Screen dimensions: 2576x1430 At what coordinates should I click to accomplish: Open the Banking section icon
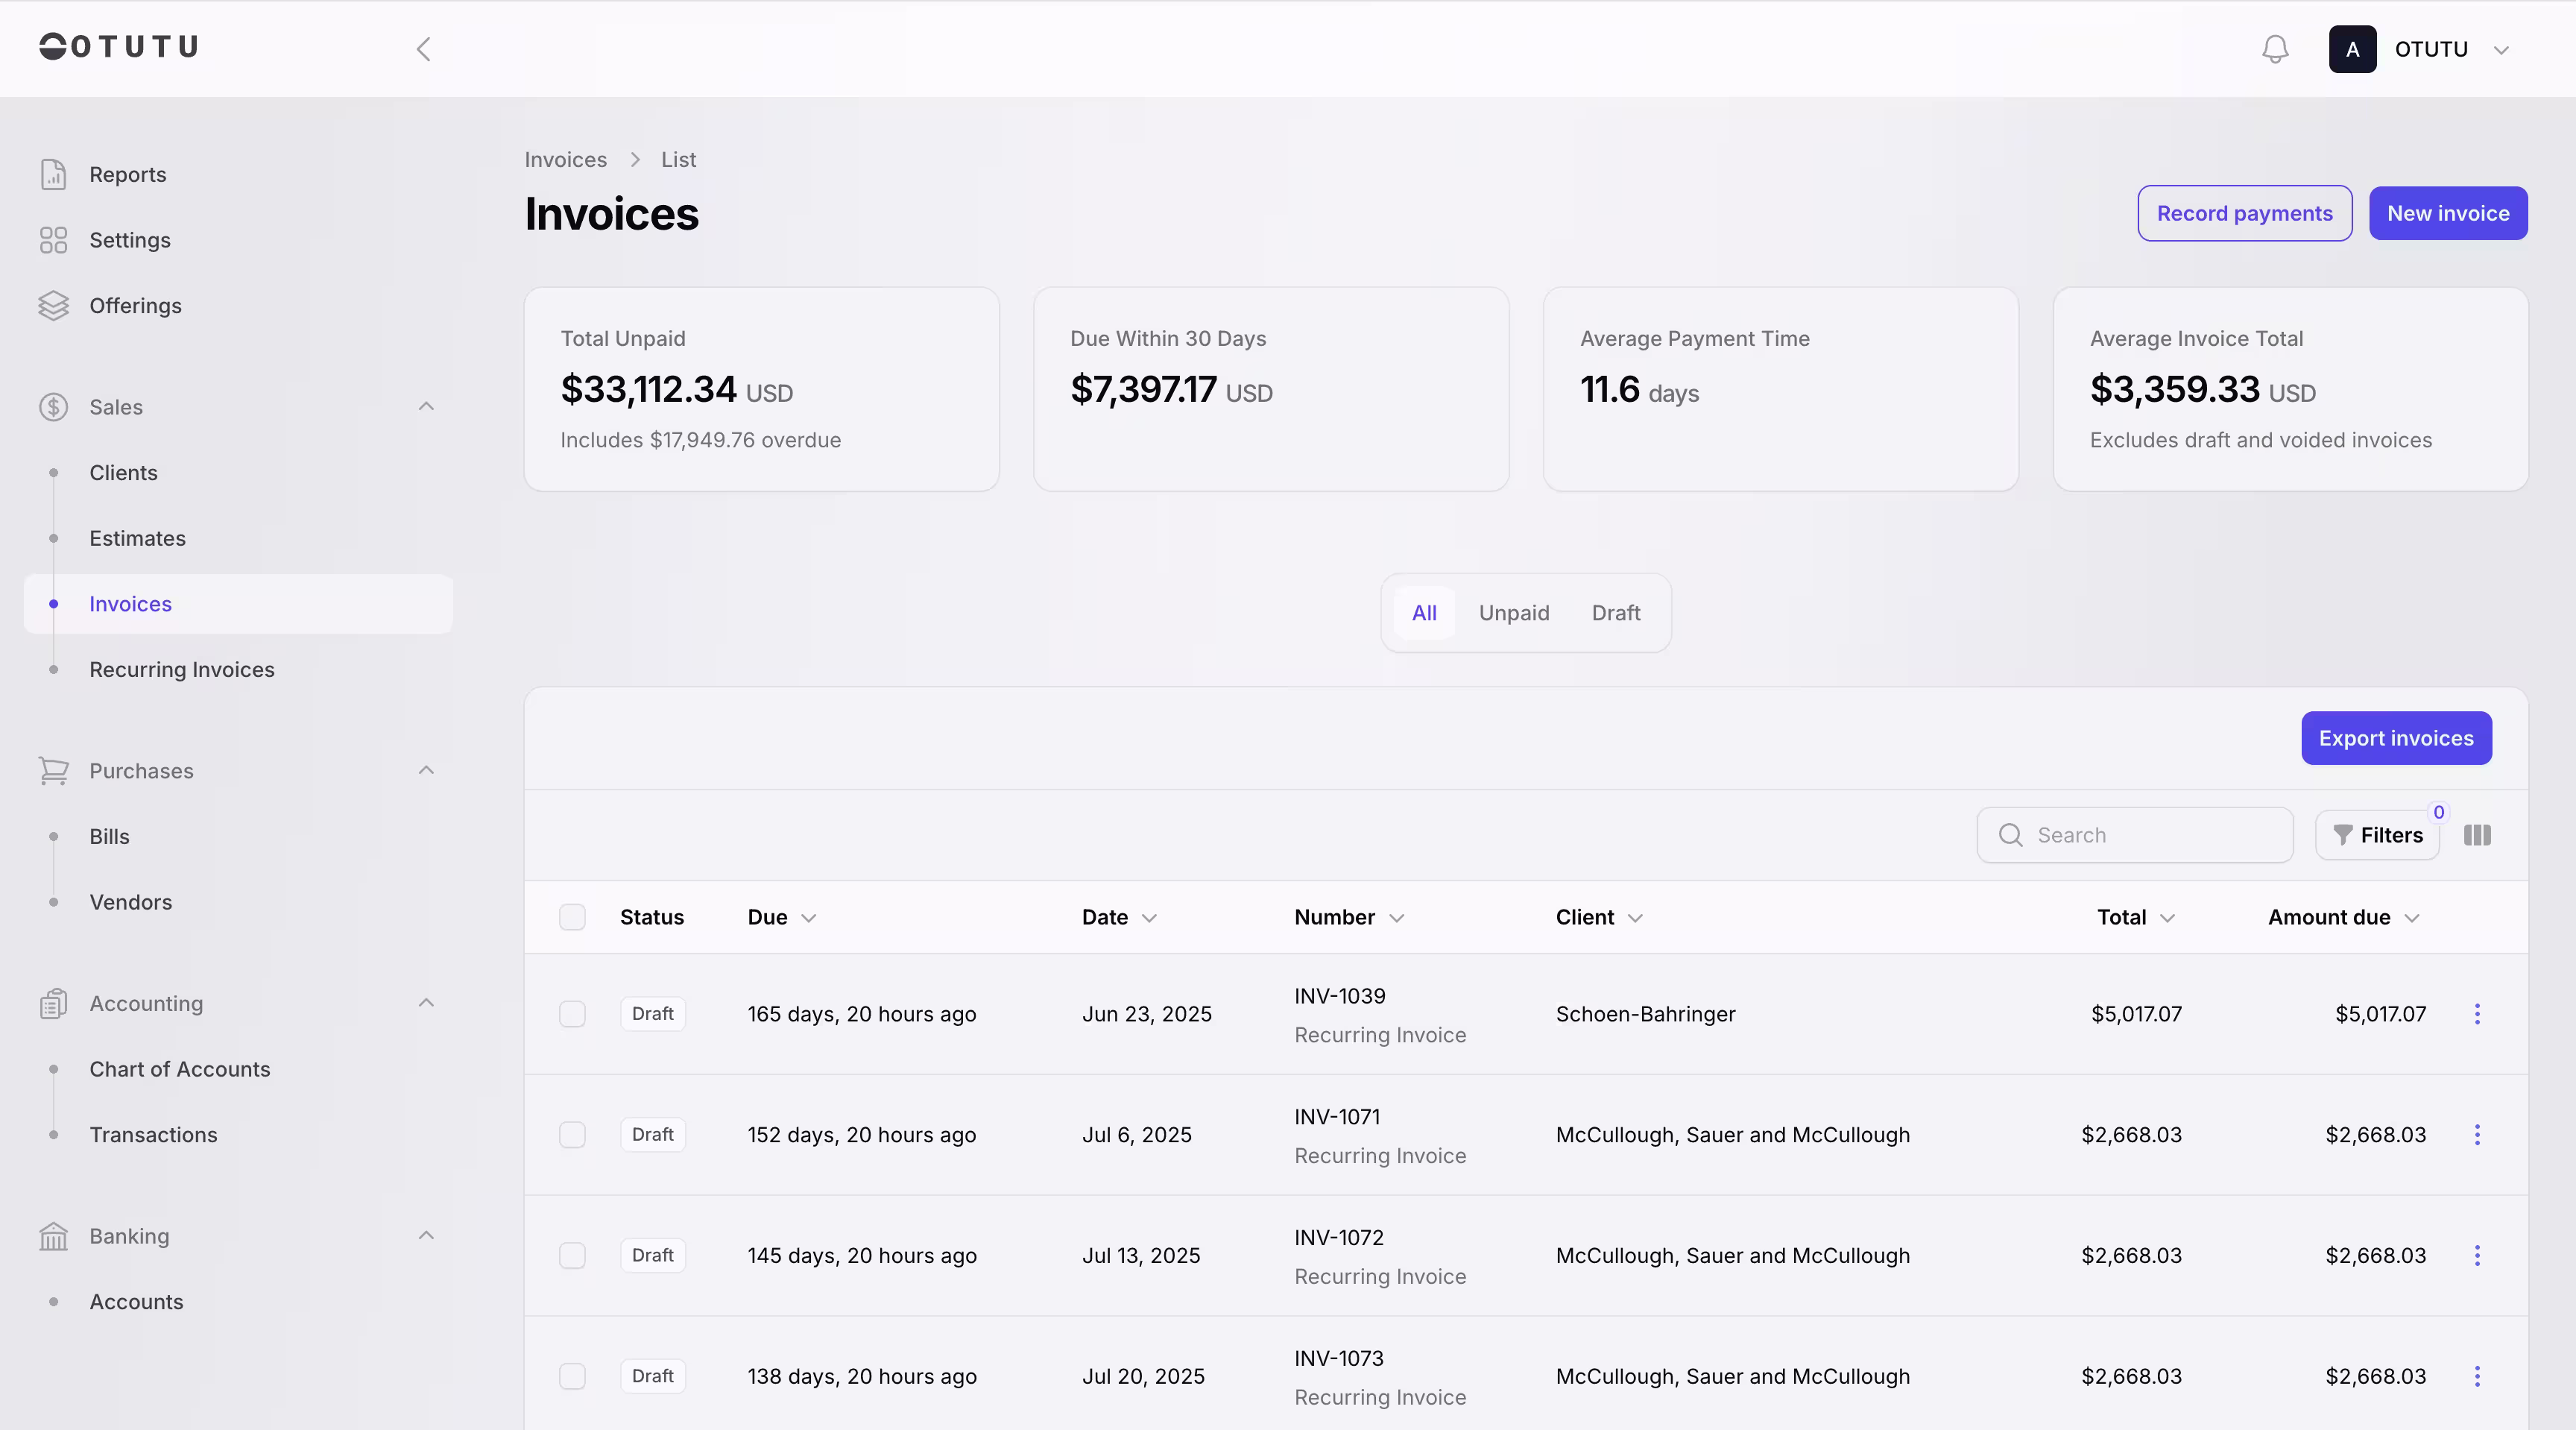point(53,1236)
